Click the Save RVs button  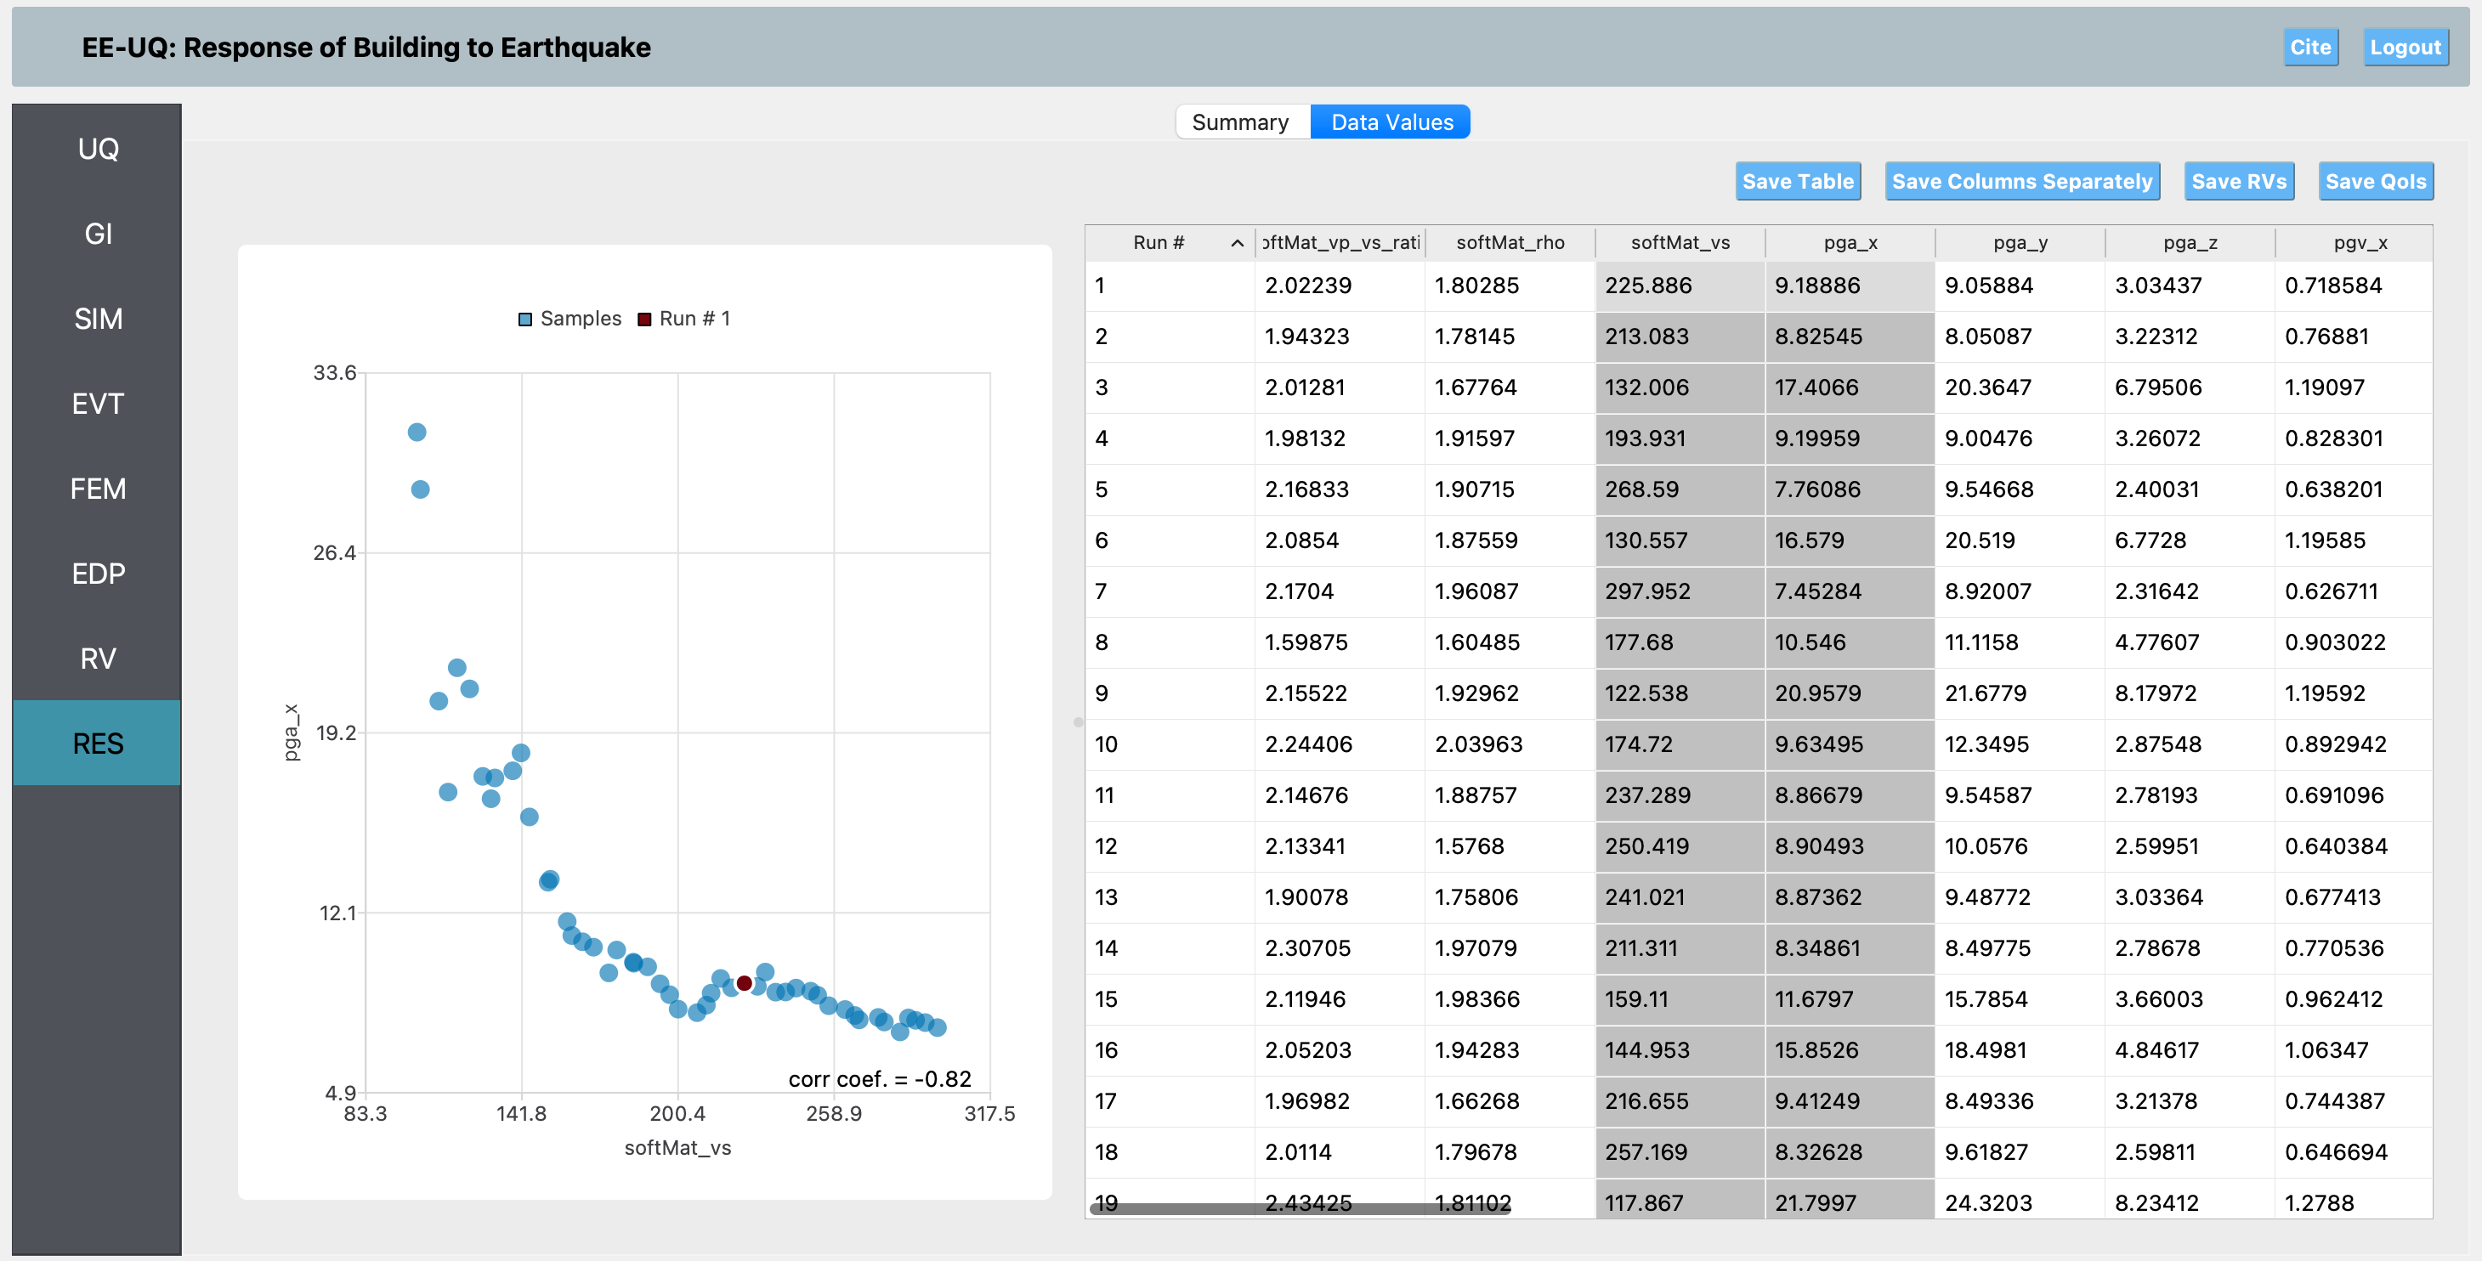pyautogui.click(x=2237, y=181)
